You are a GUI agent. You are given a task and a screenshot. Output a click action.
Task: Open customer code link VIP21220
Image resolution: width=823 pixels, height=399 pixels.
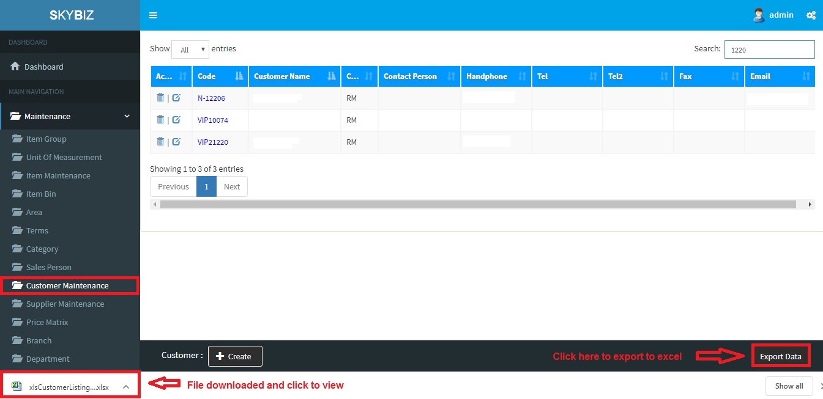point(213,142)
